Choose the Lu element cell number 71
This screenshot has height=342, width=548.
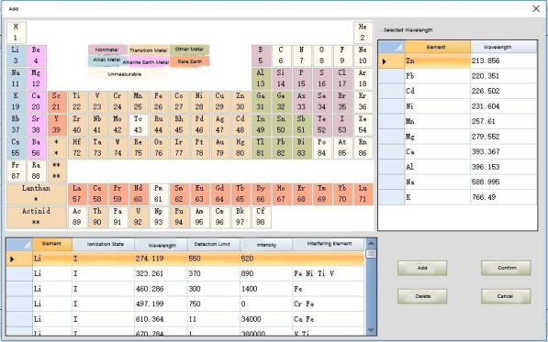tap(363, 193)
